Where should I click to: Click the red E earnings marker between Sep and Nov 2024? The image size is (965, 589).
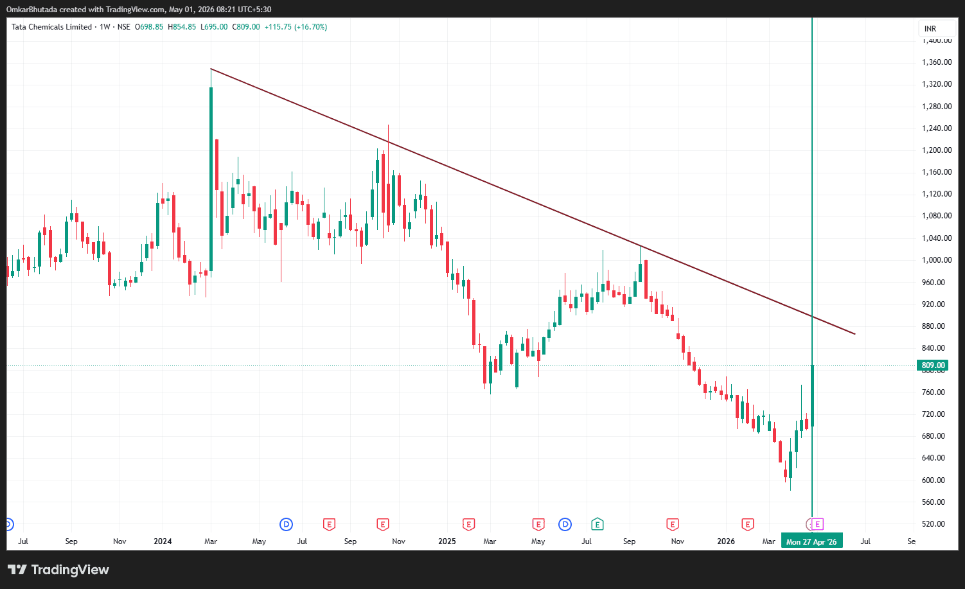pyautogui.click(x=382, y=525)
